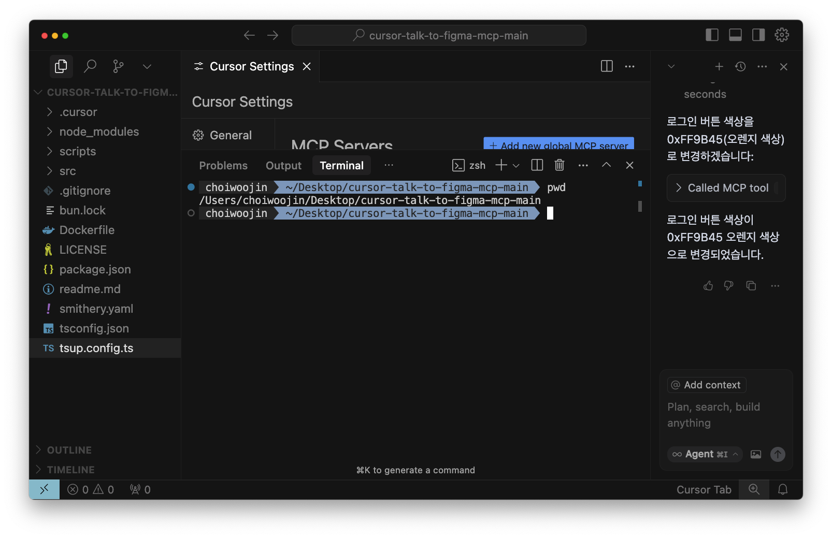The width and height of the screenshot is (832, 538).
Task: Maximize the panel with up chevron
Action: 606,165
